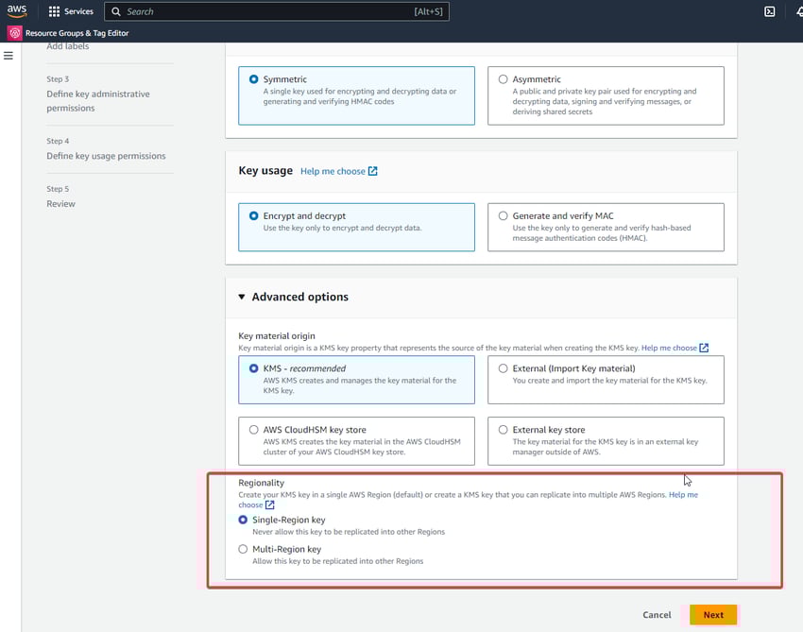Select Generate and verify MAC usage
Screen dimensions: 803x632
click(x=502, y=214)
